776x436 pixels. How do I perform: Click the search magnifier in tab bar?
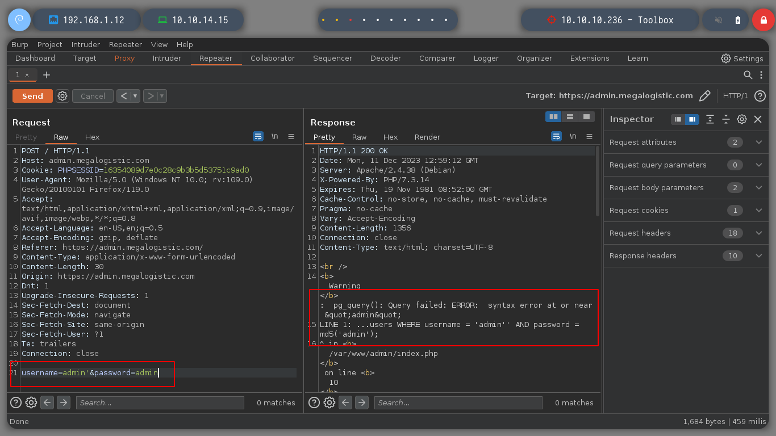tap(748, 75)
